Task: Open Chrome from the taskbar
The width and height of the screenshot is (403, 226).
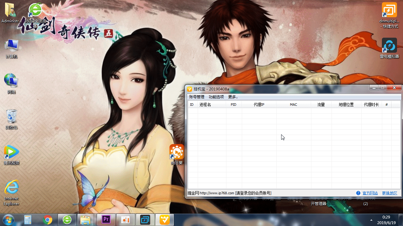Action: 48,220
